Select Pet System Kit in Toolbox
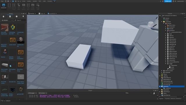186x105 pixels. [x=13, y=65]
